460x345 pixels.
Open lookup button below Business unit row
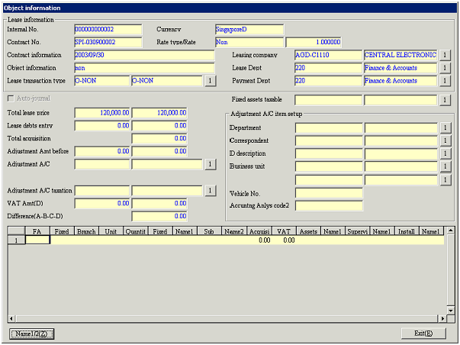[x=446, y=179]
